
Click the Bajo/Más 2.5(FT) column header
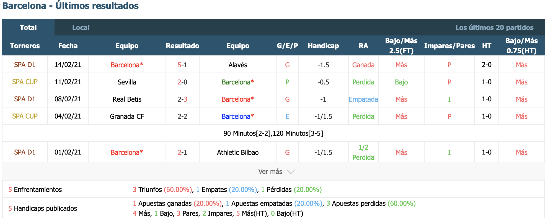401,46
